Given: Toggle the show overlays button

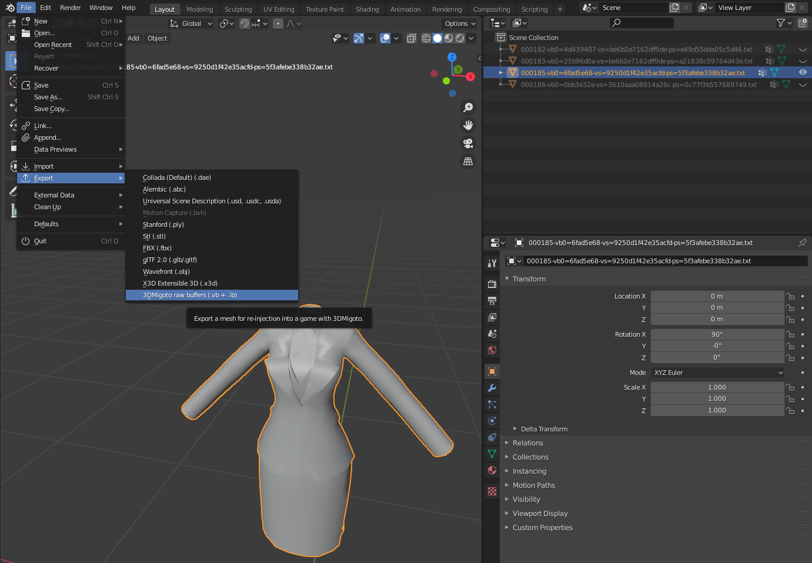Looking at the screenshot, I should coord(385,38).
